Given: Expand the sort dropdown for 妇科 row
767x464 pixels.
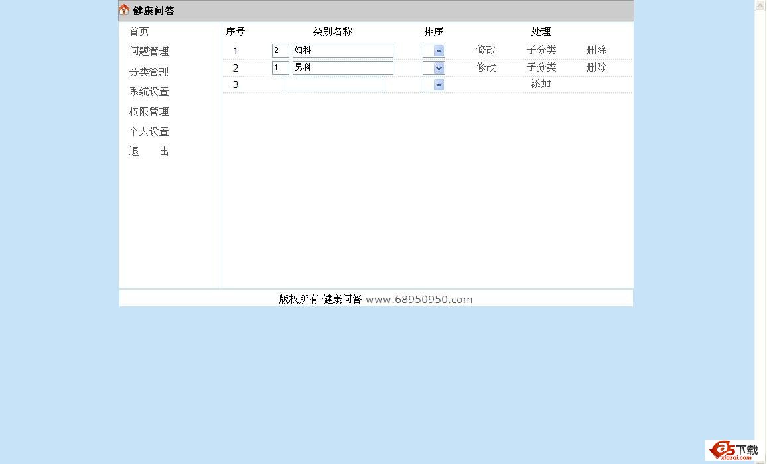Looking at the screenshot, I should pos(434,51).
